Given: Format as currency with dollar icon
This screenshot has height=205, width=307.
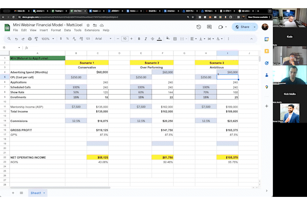Looking at the screenshot, I should (x=61, y=38).
